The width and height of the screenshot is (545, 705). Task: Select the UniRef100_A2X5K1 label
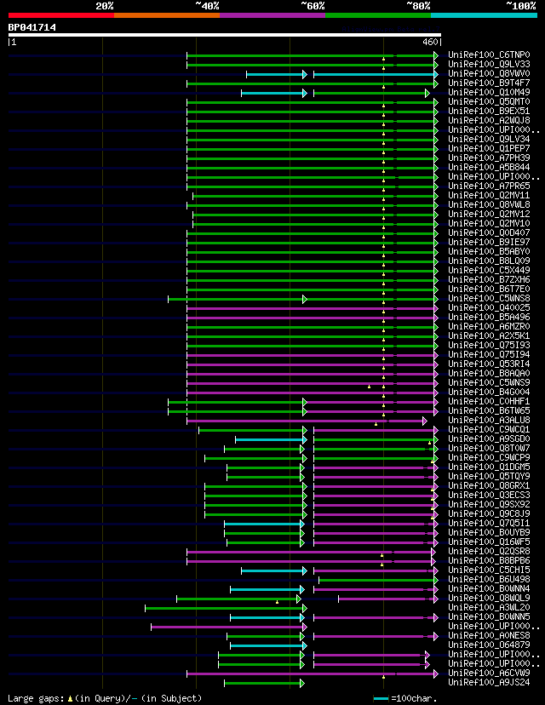[x=489, y=335]
